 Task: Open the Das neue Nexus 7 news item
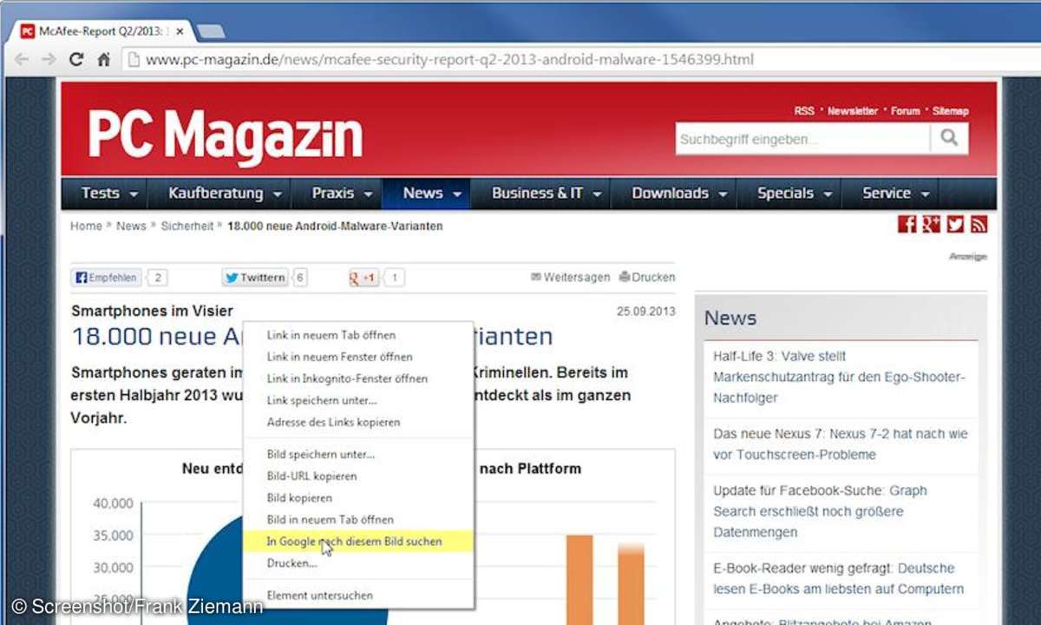pyautogui.click(x=840, y=444)
